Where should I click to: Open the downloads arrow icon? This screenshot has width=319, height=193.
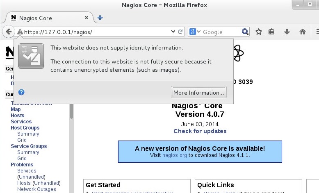pos(287,32)
